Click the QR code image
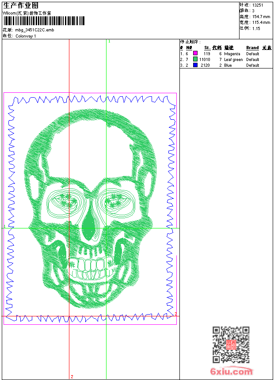 231,345
